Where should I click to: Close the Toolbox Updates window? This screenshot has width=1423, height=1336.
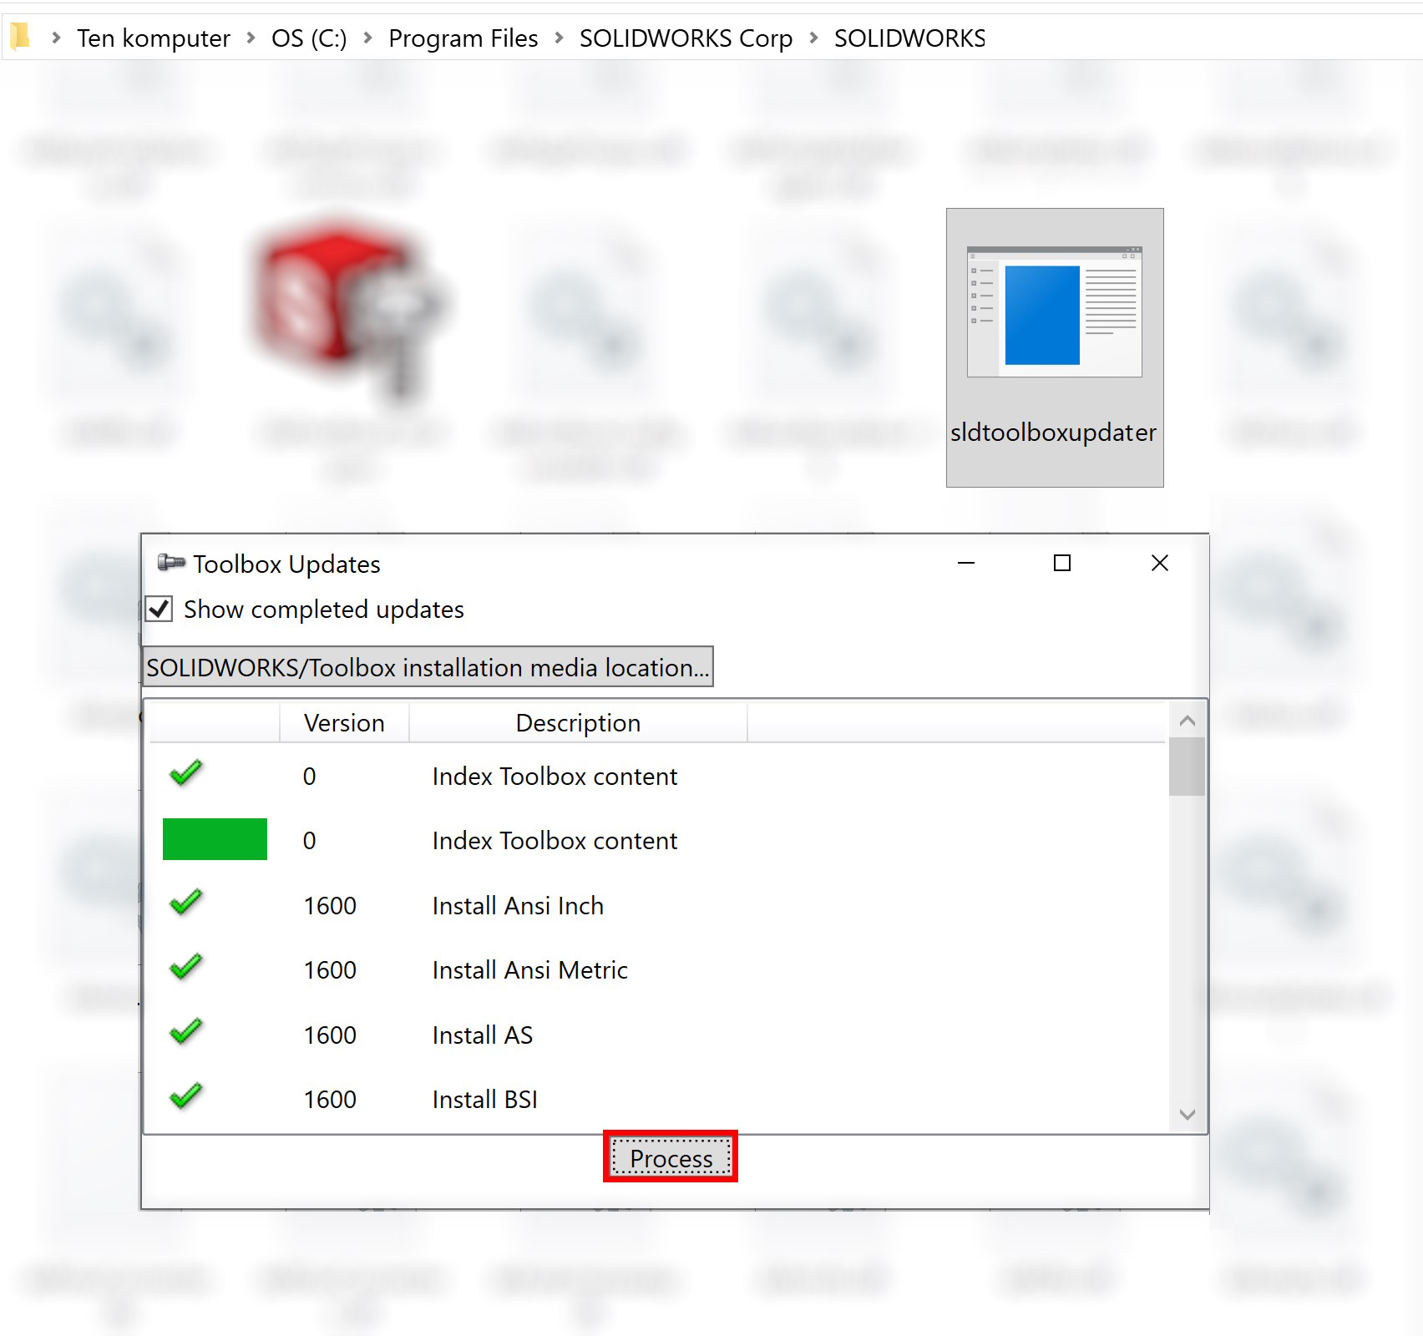(1160, 564)
